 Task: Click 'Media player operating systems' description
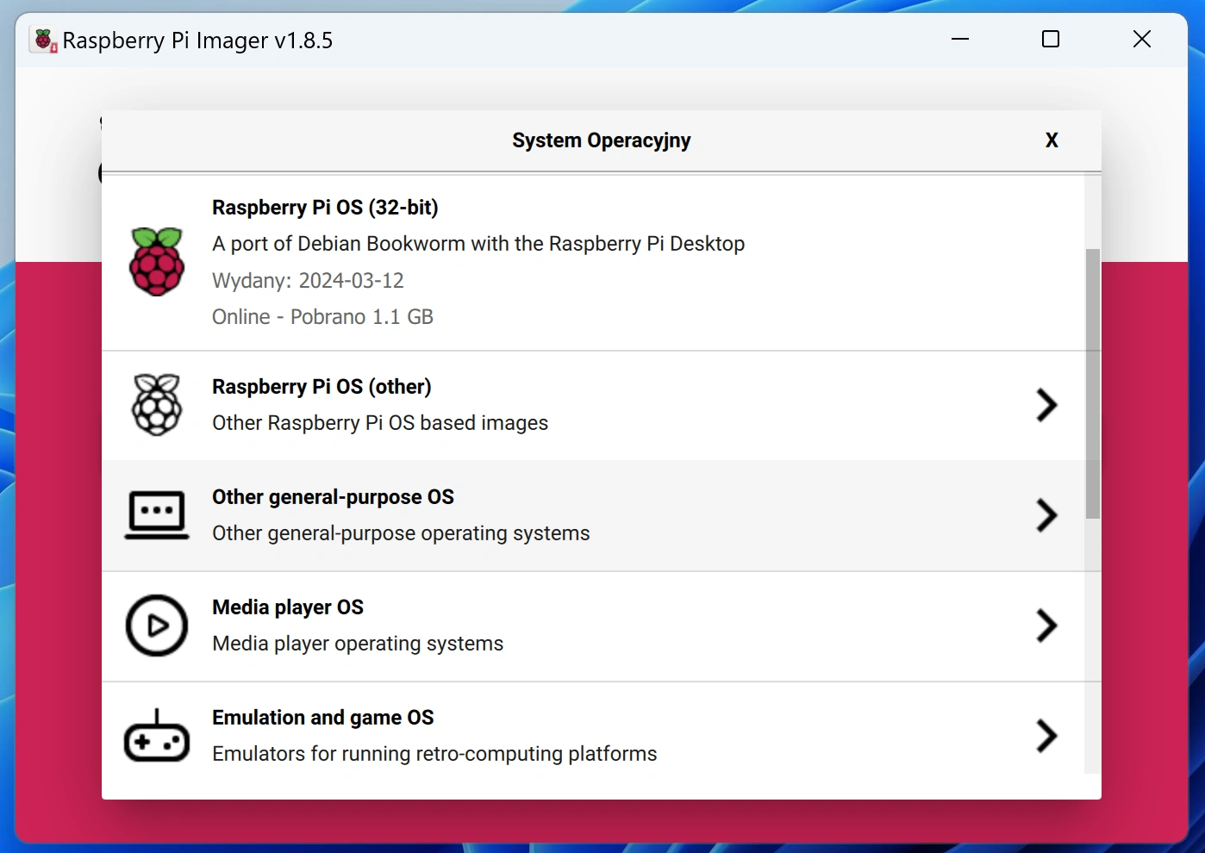(x=358, y=644)
